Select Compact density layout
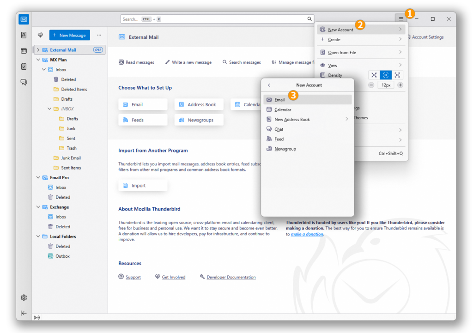The image size is (473, 333). [374, 74]
